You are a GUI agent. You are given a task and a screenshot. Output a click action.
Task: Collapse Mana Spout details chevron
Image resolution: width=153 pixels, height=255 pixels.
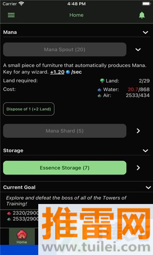(x=138, y=50)
